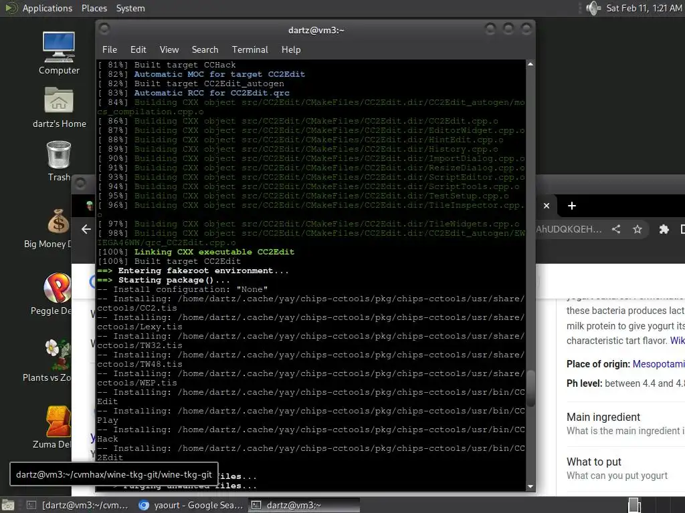This screenshot has width=685, height=513.
Task: Click the terminal title dartz@vm3:~
Action: tap(316, 30)
